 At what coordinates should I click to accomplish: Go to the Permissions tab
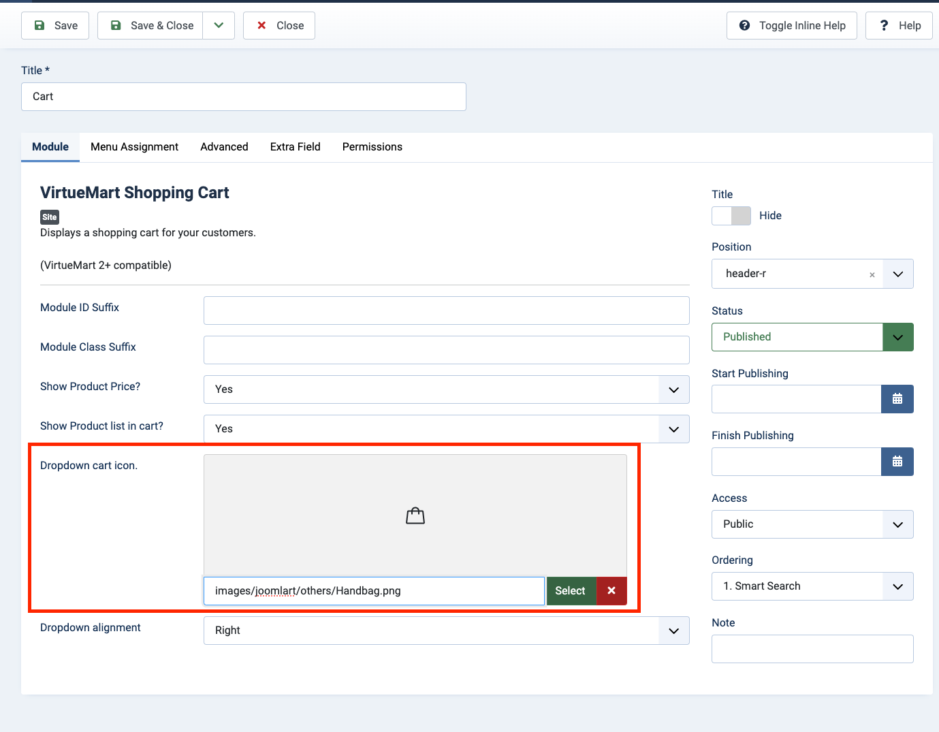(x=372, y=147)
